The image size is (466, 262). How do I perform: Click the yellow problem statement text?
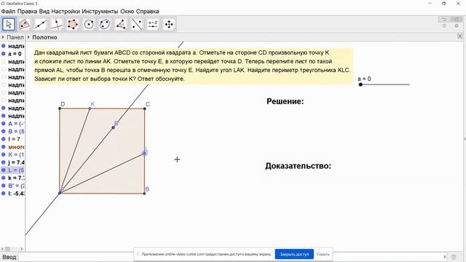pyautogui.click(x=192, y=65)
